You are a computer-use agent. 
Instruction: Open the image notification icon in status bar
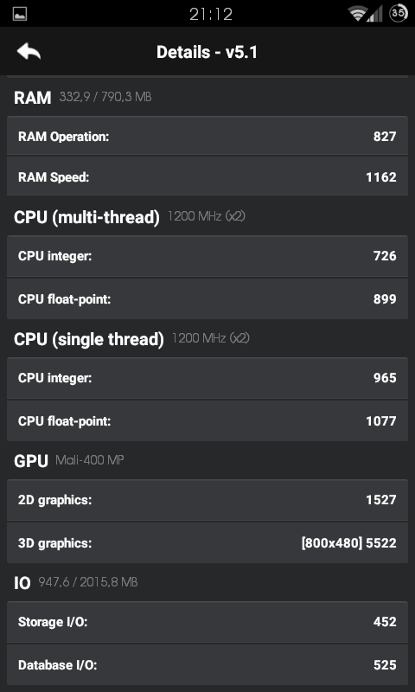pyautogui.click(x=20, y=14)
